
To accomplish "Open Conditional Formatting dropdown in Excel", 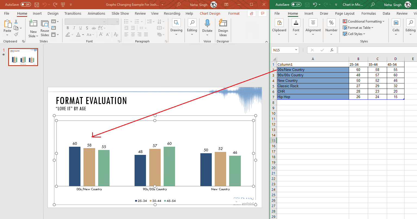I will tap(363, 21).
